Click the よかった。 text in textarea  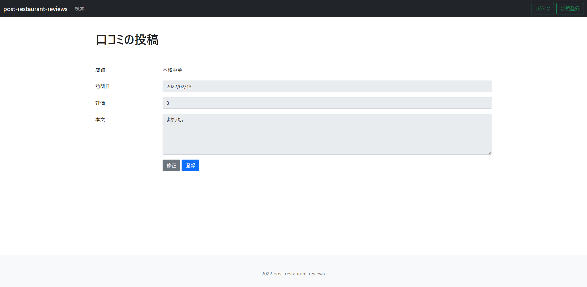(x=175, y=120)
